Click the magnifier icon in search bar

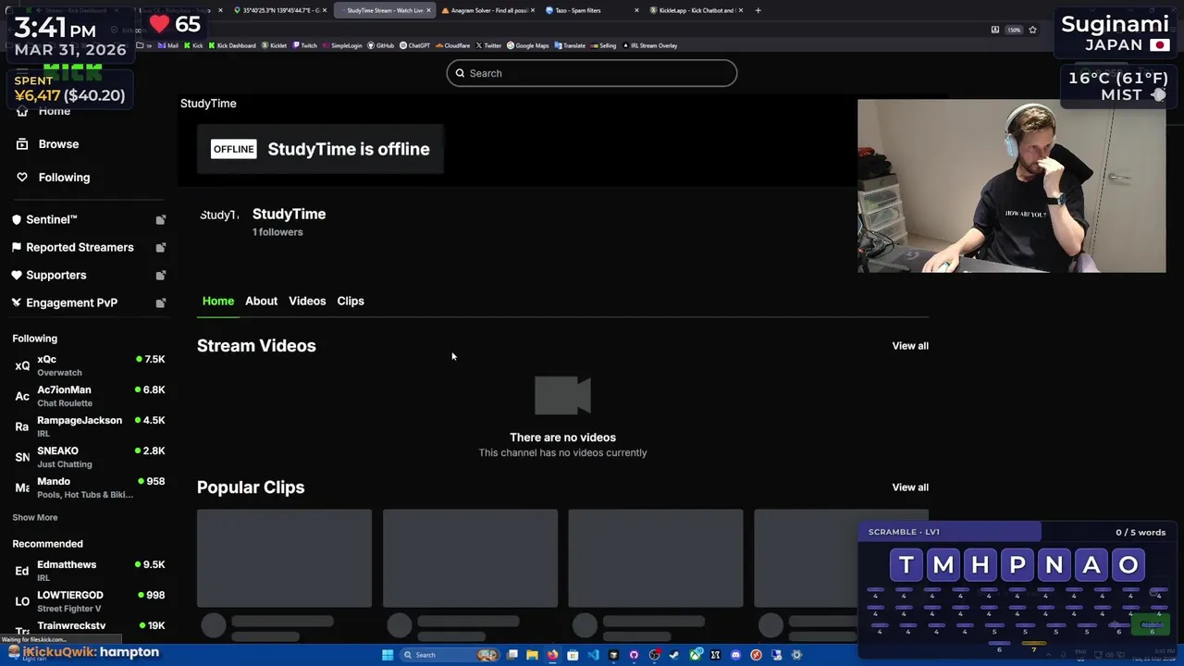pos(460,73)
